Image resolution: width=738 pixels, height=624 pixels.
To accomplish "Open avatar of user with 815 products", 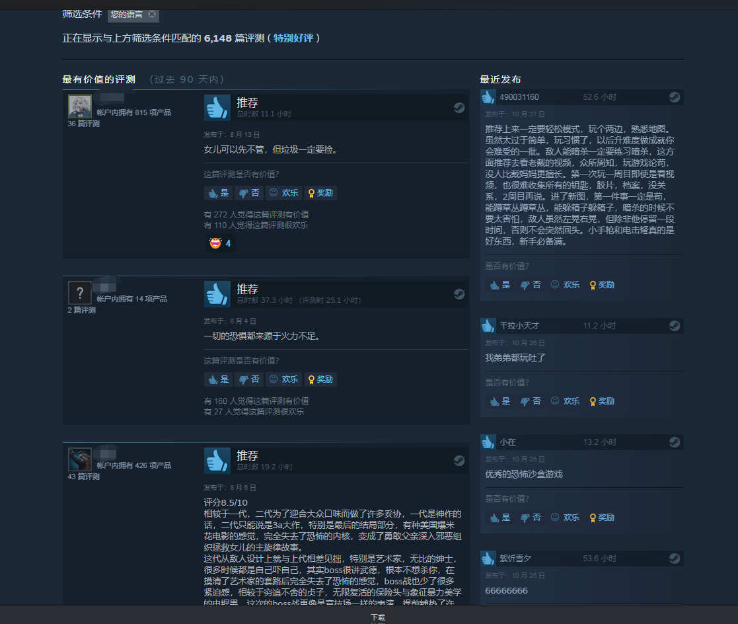I will pyautogui.click(x=79, y=106).
